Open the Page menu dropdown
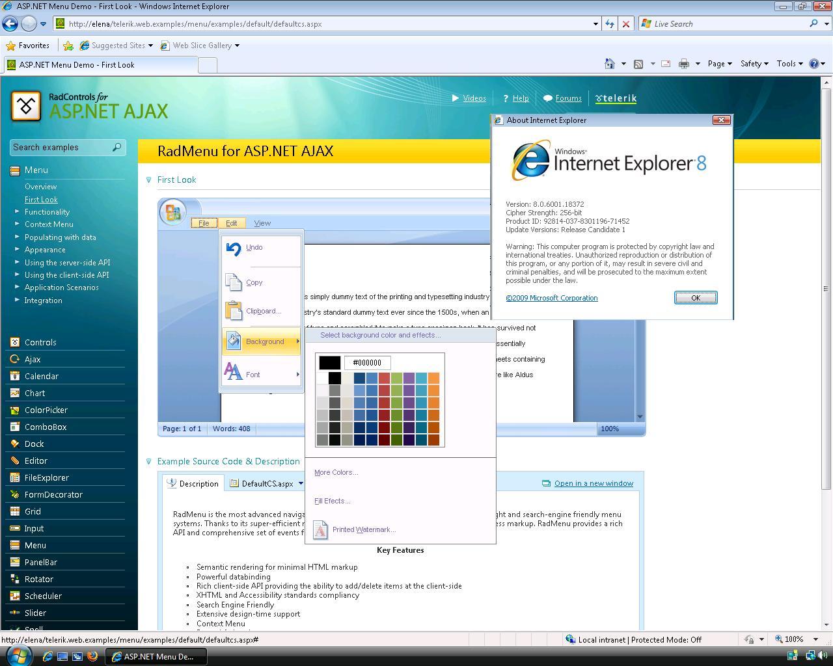This screenshot has height=666, width=833. [x=720, y=64]
